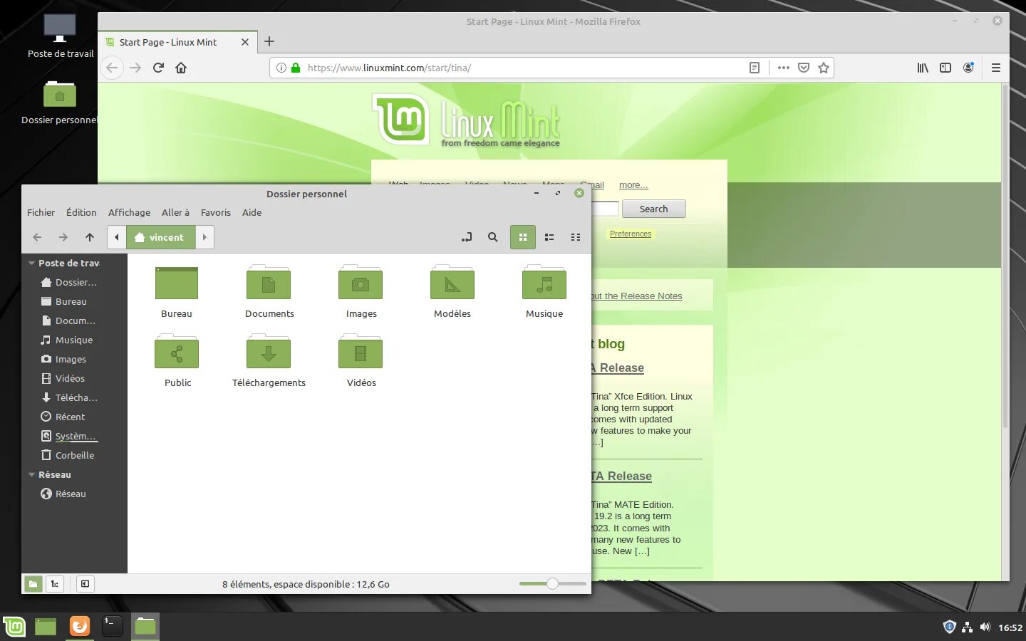Select Systèm… in the sidebar

point(74,436)
